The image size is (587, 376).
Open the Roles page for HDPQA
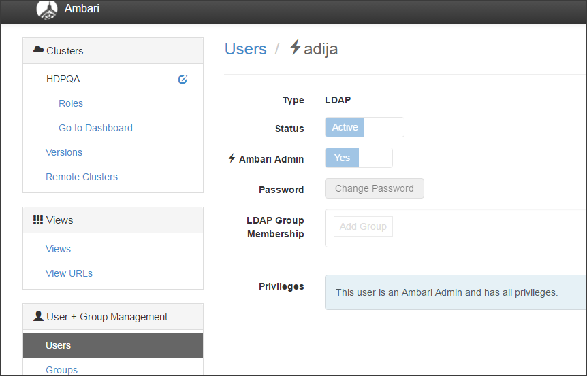click(x=71, y=103)
